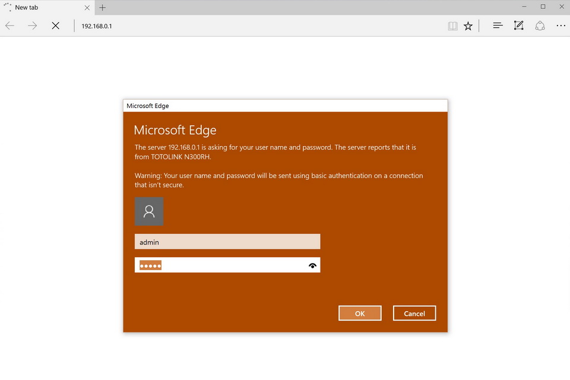Select the New tab tab
The image size is (570, 380).
click(x=42, y=8)
